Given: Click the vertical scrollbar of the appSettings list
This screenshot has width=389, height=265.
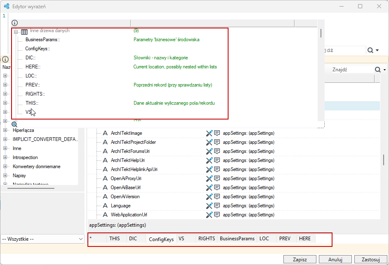Looking at the screenshot, I should click(x=384, y=159).
